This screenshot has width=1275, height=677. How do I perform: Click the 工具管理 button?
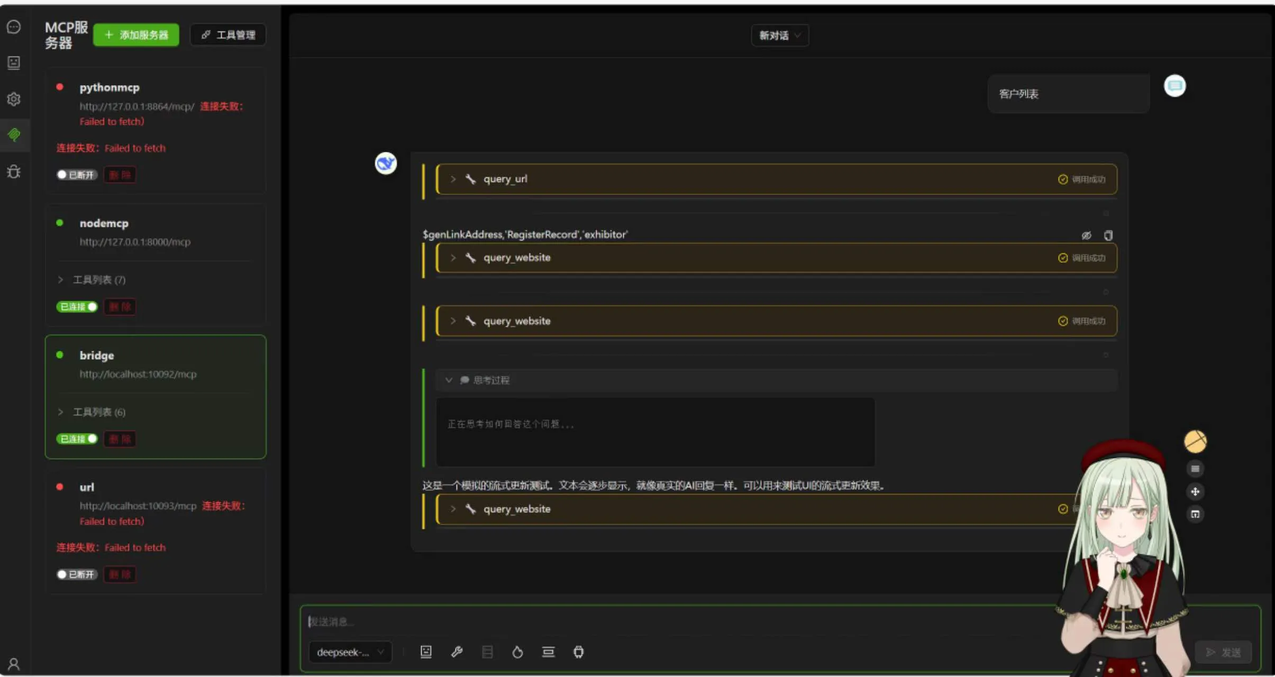coord(228,35)
